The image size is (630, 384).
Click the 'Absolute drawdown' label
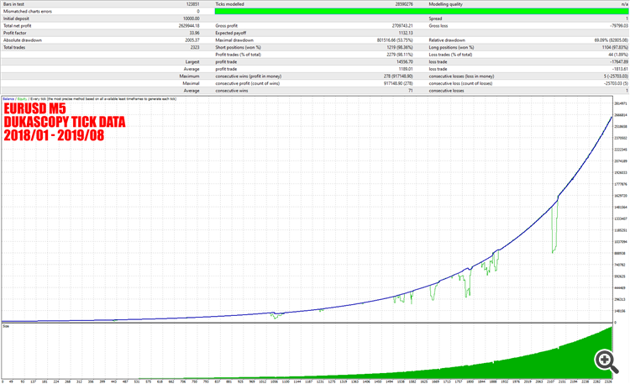(x=23, y=40)
